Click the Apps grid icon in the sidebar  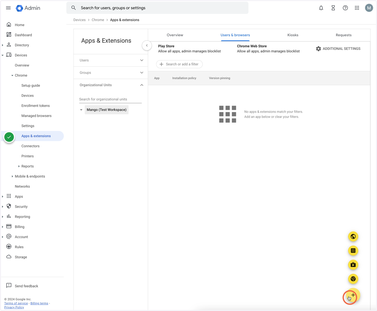point(9,196)
